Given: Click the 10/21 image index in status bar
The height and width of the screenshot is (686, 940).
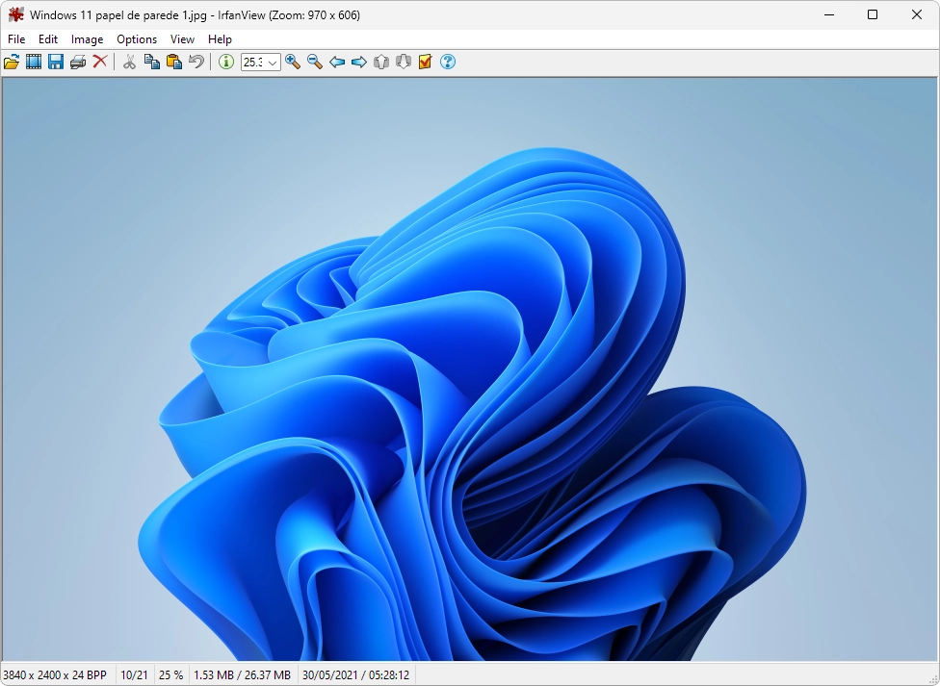Looking at the screenshot, I should (134, 675).
